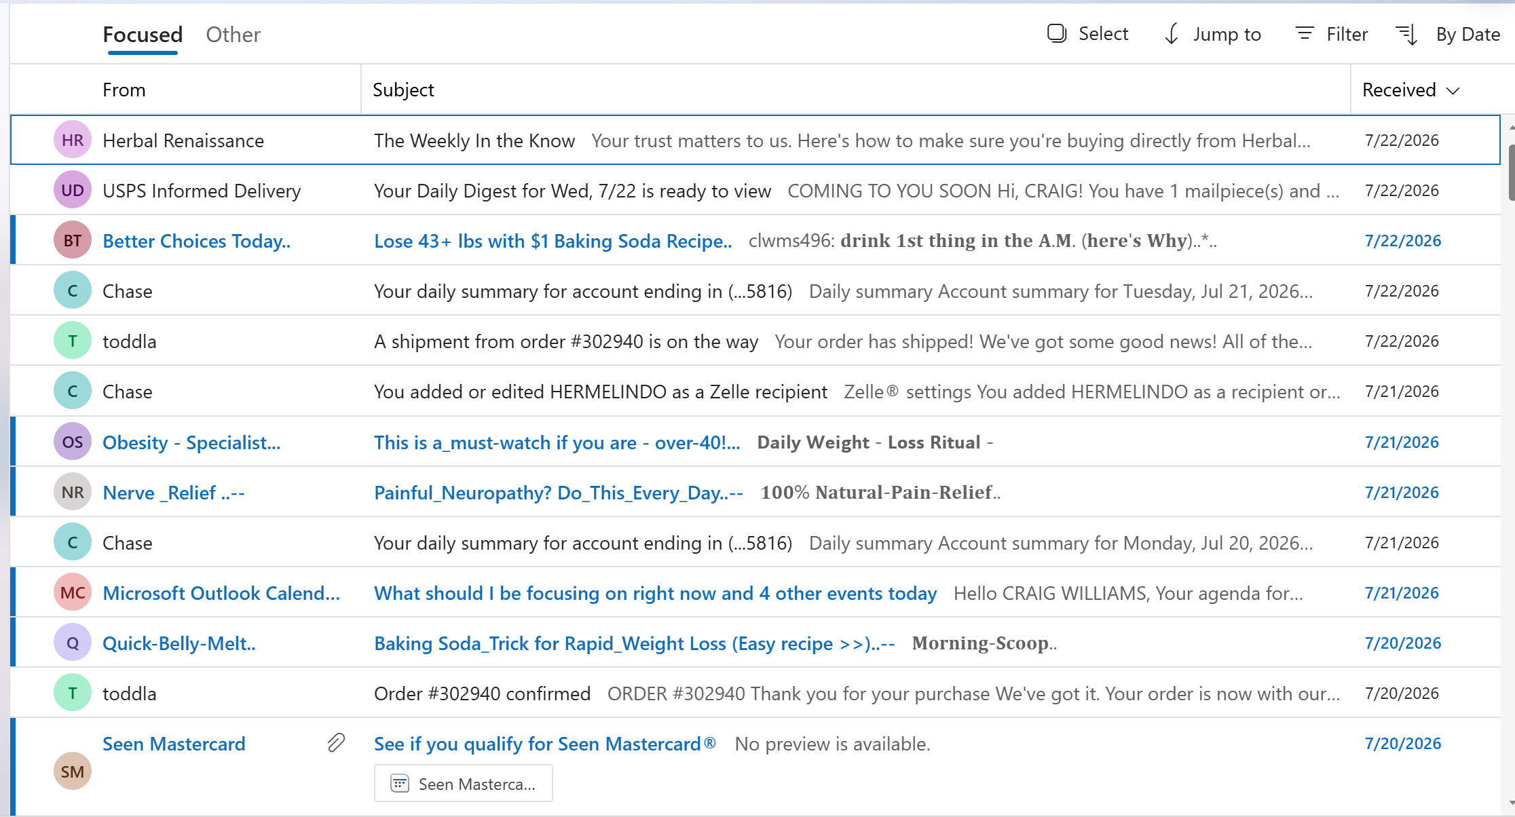Image resolution: width=1515 pixels, height=817 pixels.
Task: Open You added or edited HERMELINDO email
Action: click(x=755, y=391)
